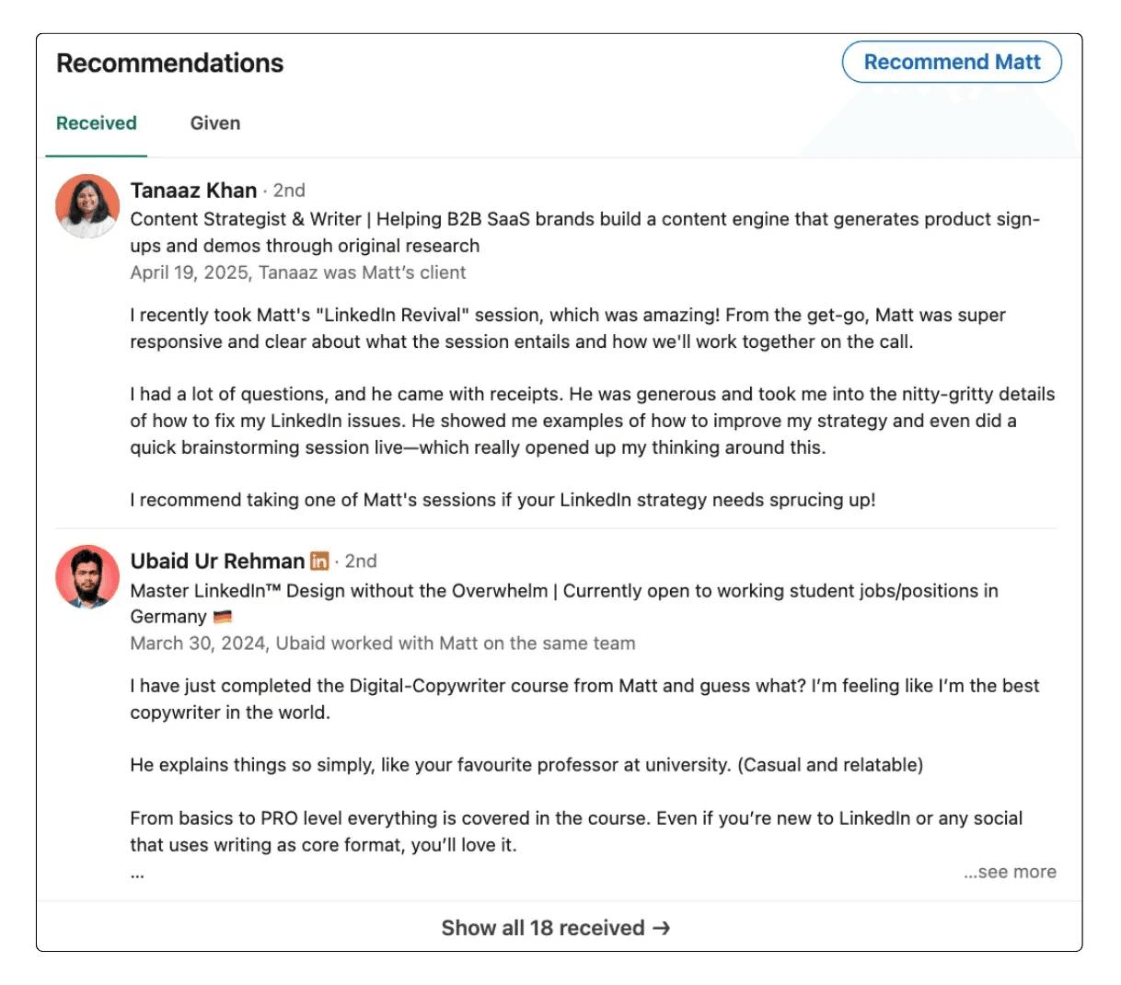Click the arrow icon beside Show all
The height and width of the screenshot is (985, 1121).
coord(662,928)
